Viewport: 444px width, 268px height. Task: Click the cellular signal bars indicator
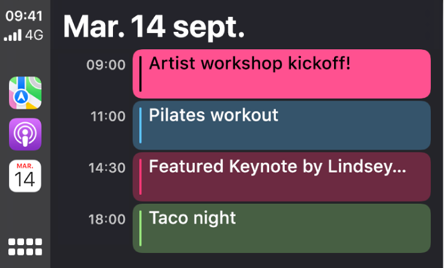pos(12,36)
